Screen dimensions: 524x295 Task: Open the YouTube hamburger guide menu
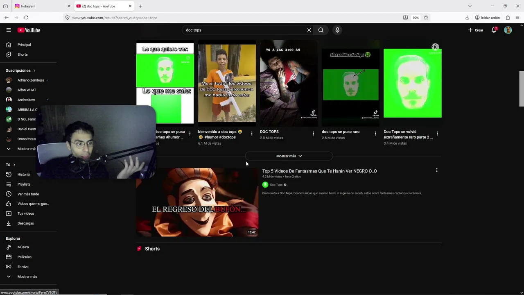9,30
